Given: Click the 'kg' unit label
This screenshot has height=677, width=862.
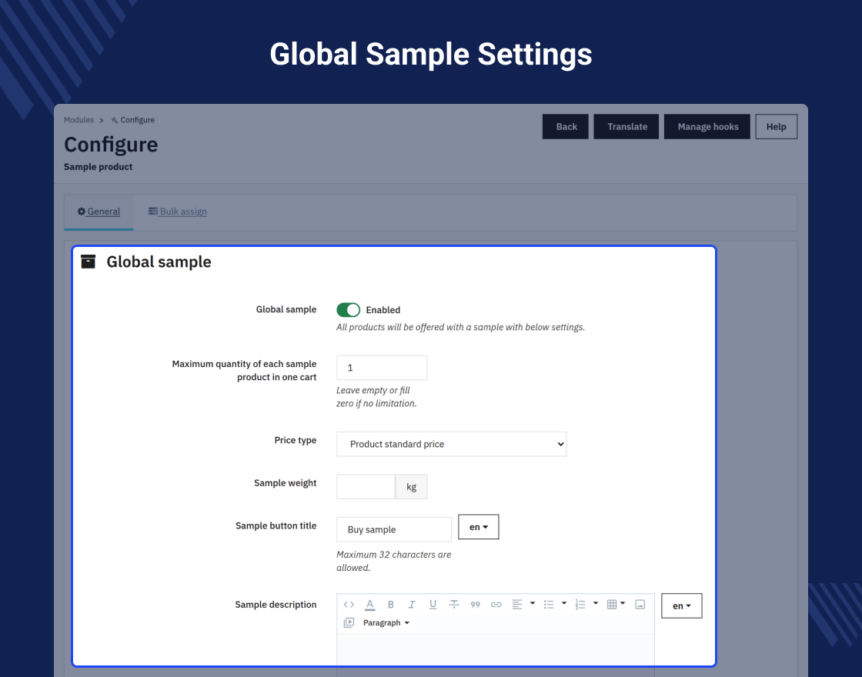Looking at the screenshot, I should pos(411,487).
